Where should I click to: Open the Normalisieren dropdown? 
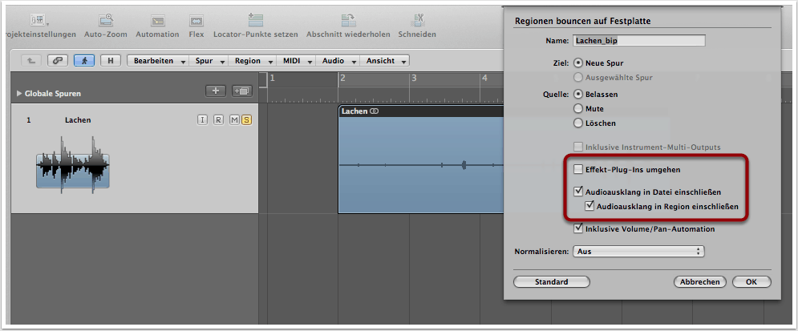click(638, 252)
